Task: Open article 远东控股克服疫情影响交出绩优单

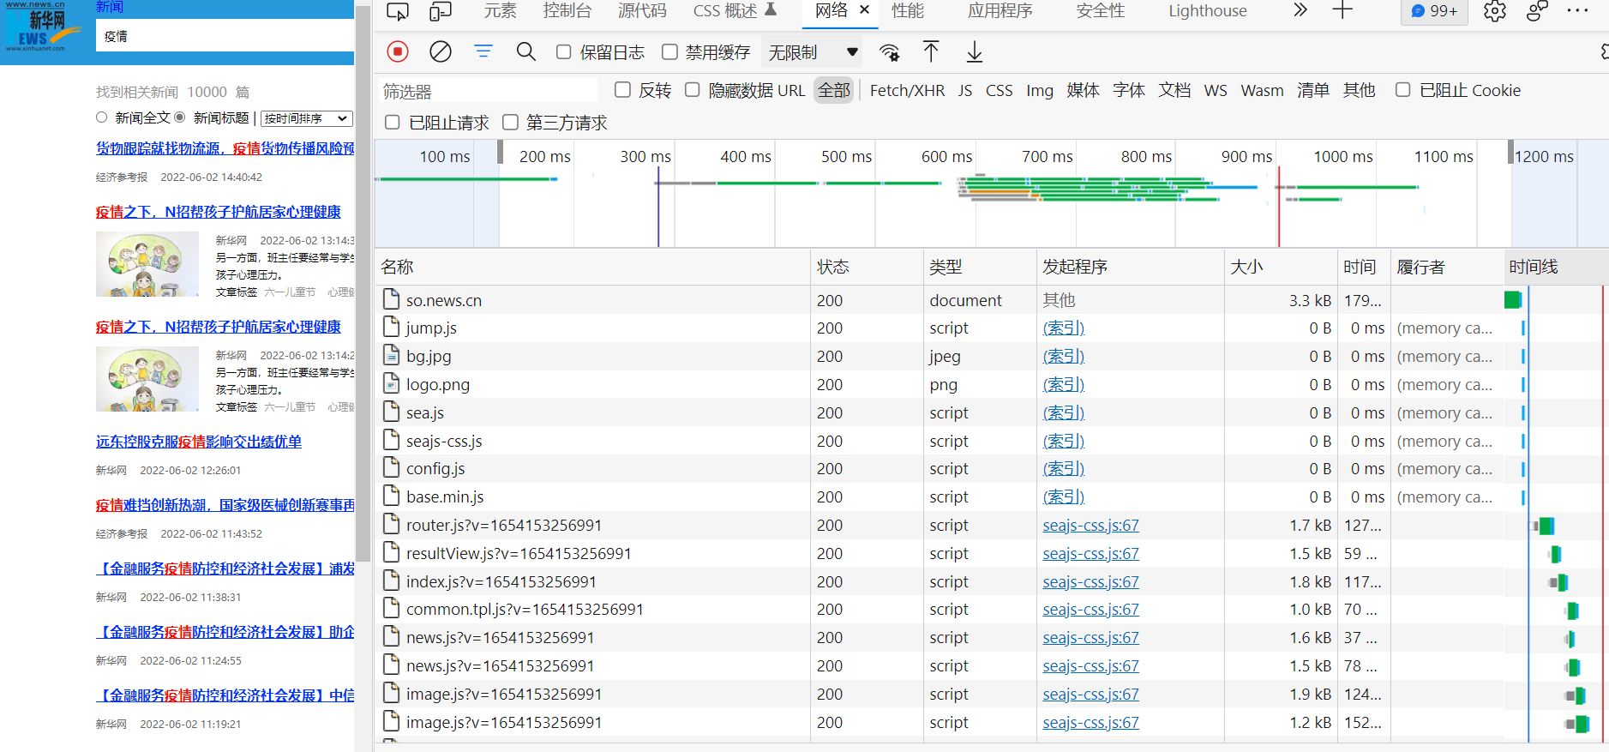Action: click(199, 442)
